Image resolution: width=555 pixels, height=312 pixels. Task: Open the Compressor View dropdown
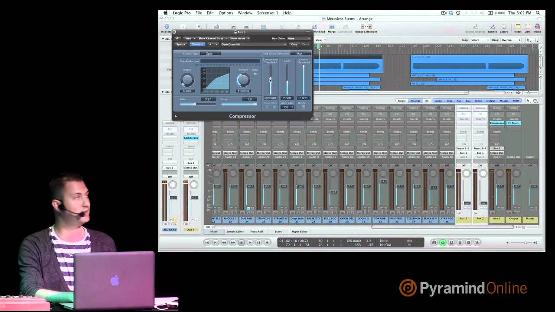click(189, 39)
